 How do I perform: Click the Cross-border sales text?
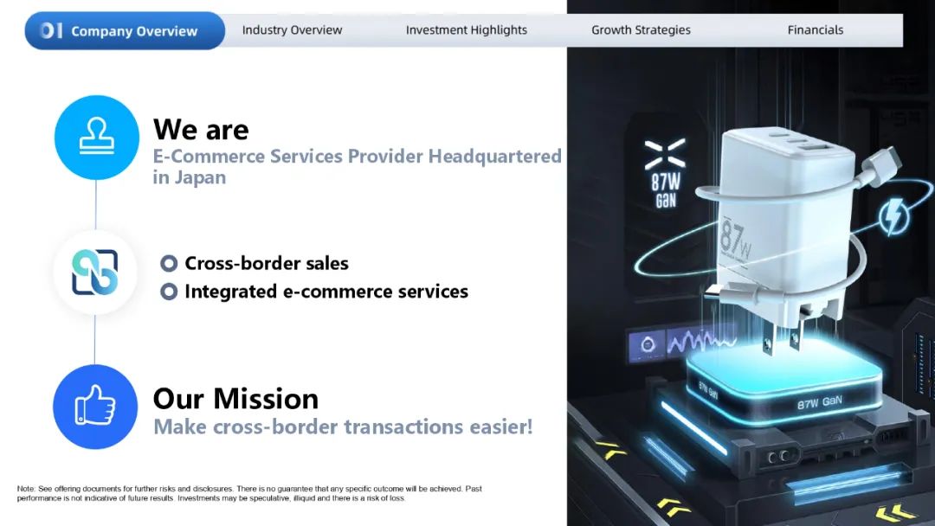tap(267, 263)
